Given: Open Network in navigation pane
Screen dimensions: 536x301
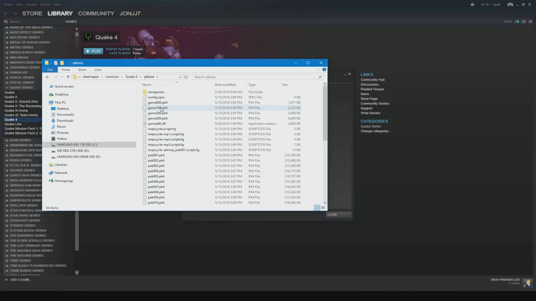Looking at the screenshot, I should click(x=61, y=173).
